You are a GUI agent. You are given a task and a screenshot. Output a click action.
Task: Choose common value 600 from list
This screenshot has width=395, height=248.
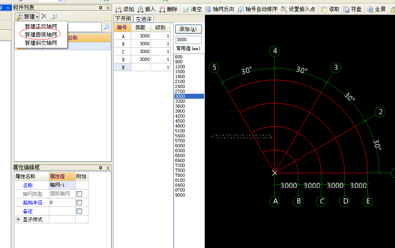189,57
